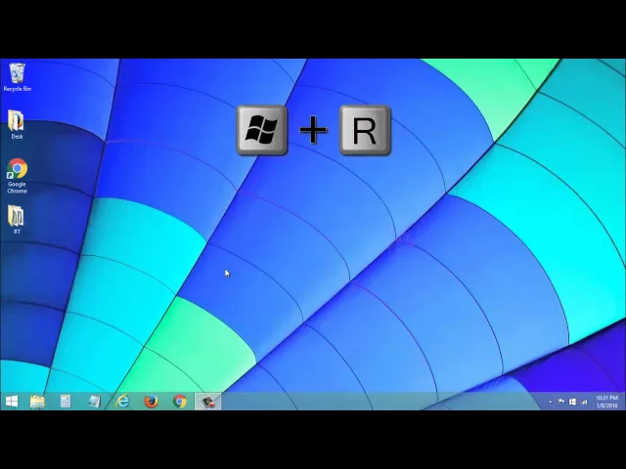Open the clock showing 10:31 PM
The image size is (626, 469).
606,401
